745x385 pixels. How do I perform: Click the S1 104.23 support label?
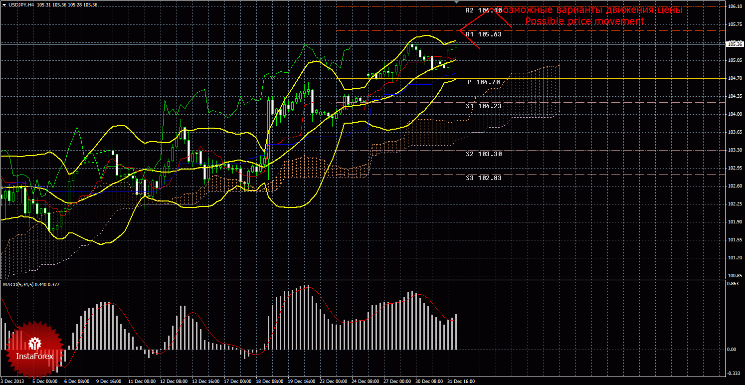[483, 106]
